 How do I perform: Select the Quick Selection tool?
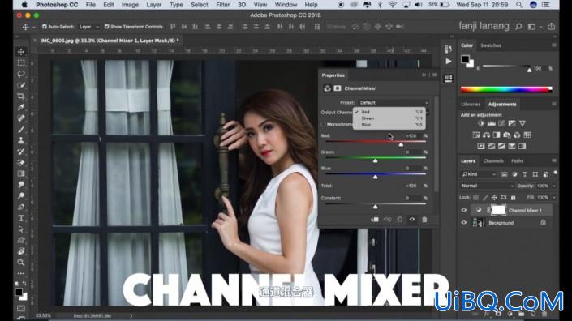click(x=21, y=85)
